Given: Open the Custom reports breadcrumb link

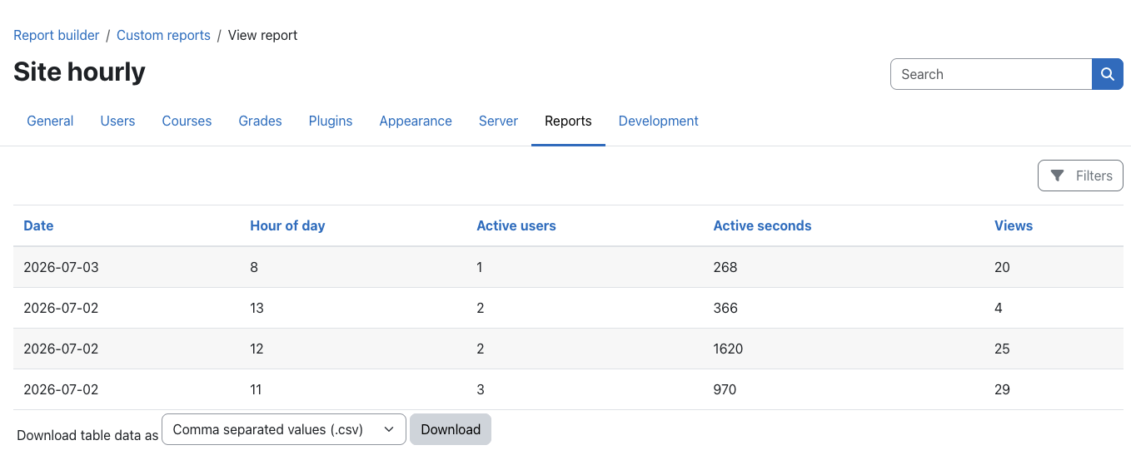Looking at the screenshot, I should (x=163, y=35).
